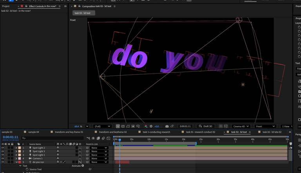Click the 'task 02- 3d text' breadcrumb button
Image resolution: width=301 pixels, height=173 pixels.
pyautogui.click(x=83, y=13)
